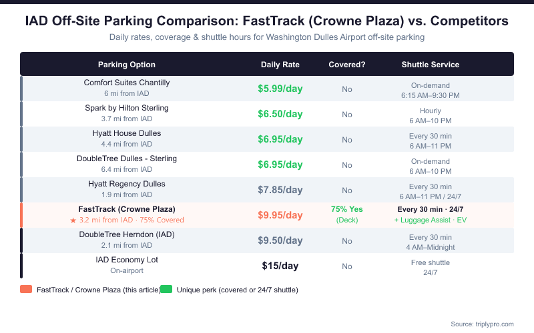This screenshot has width=534, height=333.
Task: Select the IAD Economy Lot row name
Action: coord(127,260)
